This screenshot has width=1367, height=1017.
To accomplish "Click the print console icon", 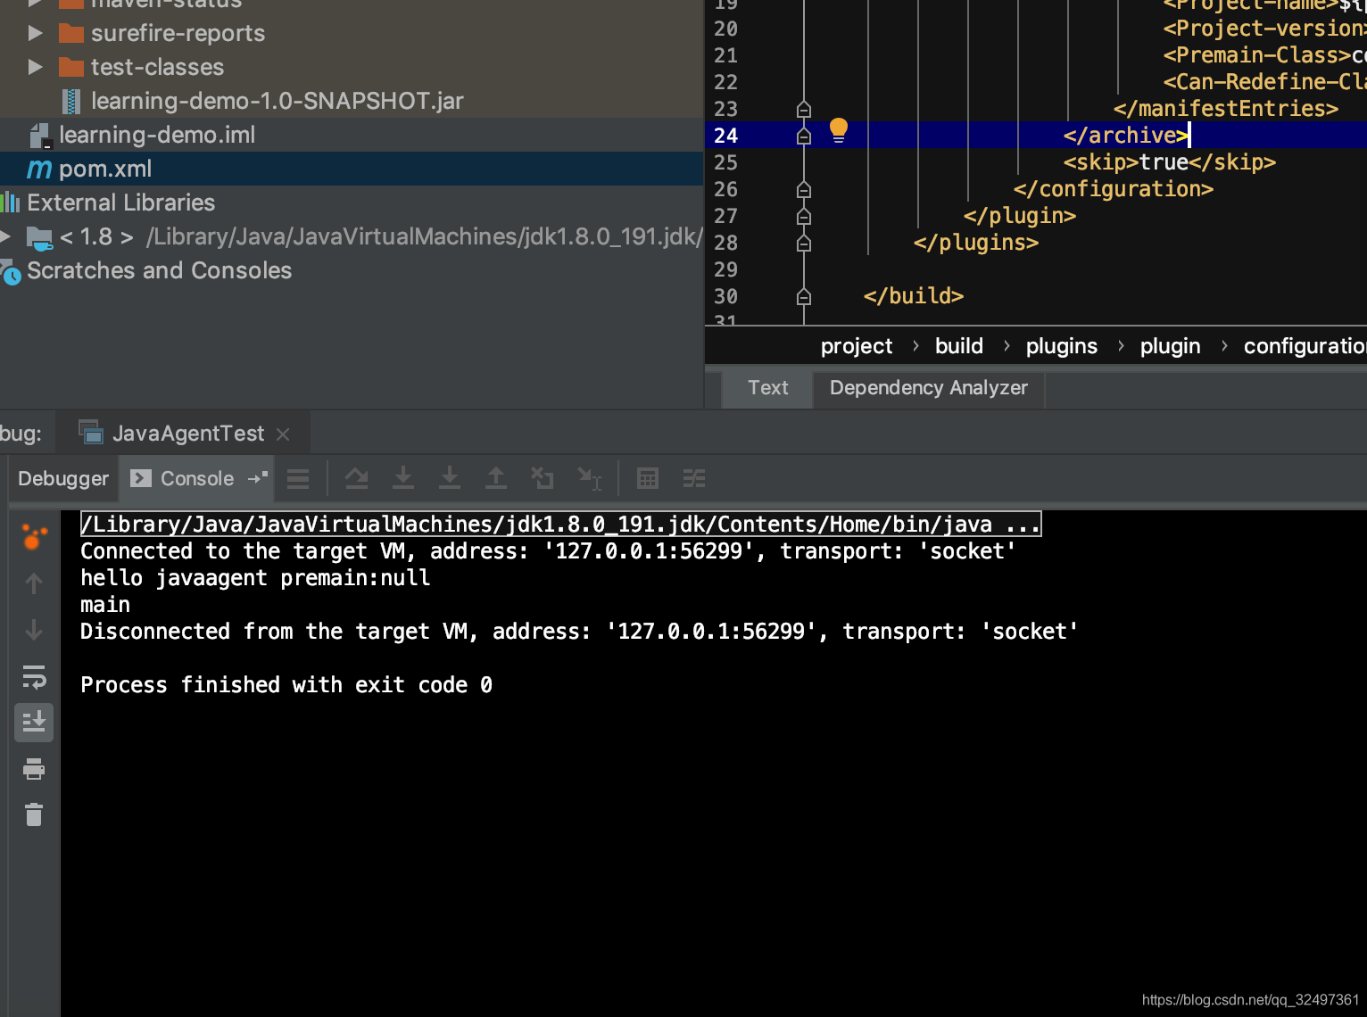I will coord(34,769).
